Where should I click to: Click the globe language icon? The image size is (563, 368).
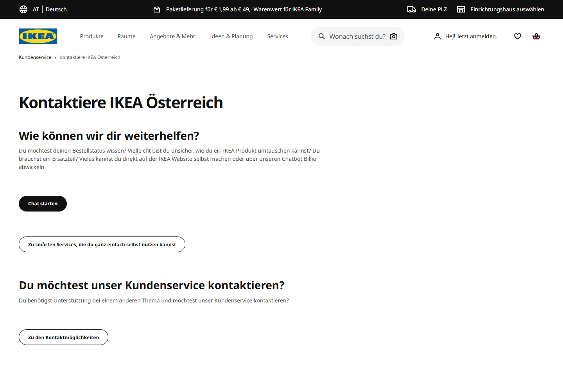click(23, 9)
